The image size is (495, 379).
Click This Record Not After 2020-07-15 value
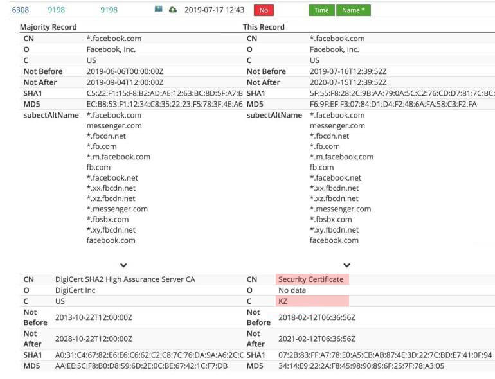point(348,82)
